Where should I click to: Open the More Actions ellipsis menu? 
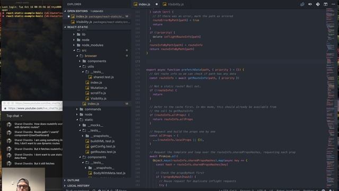[x=333, y=4]
